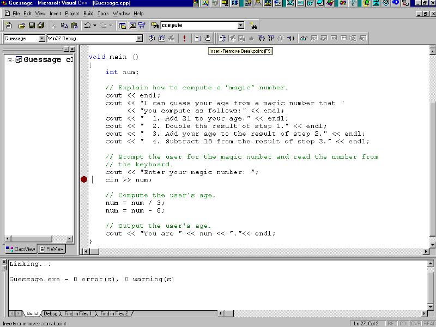The height and width of the screenshot is (327, 436).
Task: Select the Build output tab
Action: pyautogui.click(x=32, y=313)
